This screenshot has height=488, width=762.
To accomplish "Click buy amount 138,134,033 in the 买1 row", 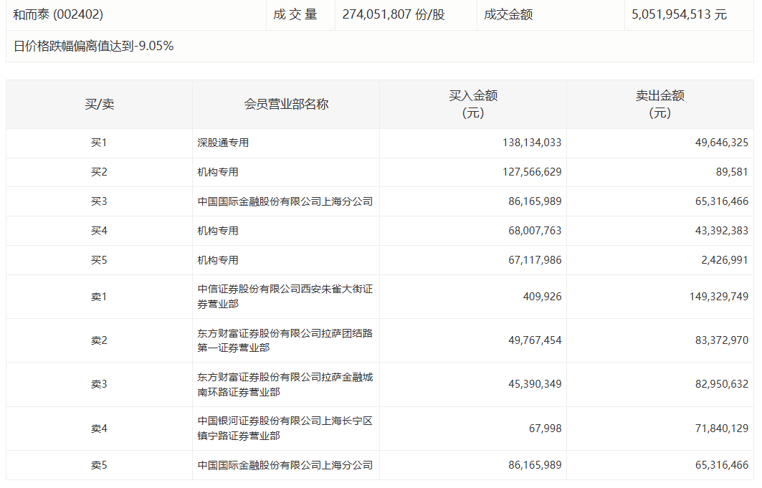I will 531,143.
